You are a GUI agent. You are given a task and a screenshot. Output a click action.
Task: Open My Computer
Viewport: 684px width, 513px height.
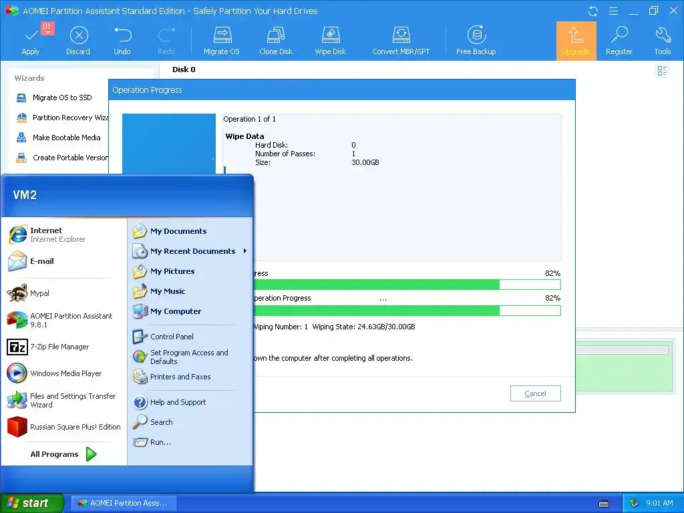point(190,311)
